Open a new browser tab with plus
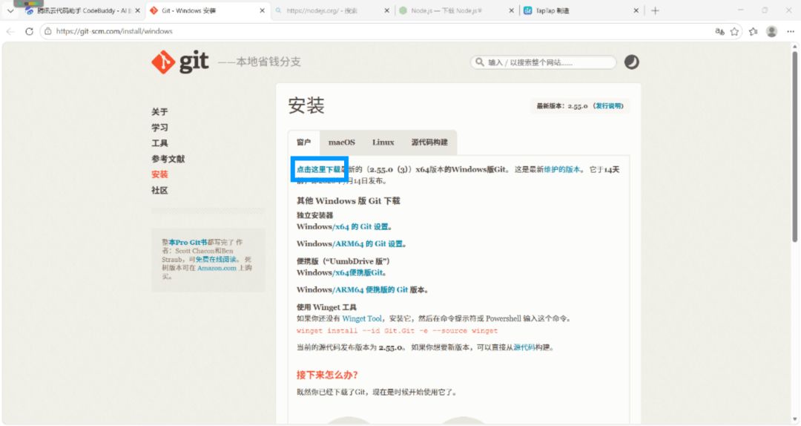 click(655, 10)
